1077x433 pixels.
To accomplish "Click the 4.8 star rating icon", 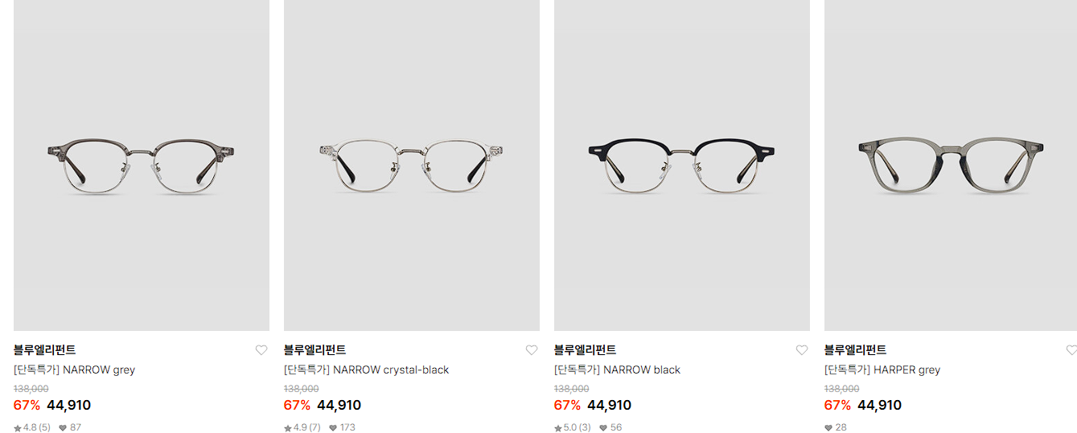I will pos(18,428).
